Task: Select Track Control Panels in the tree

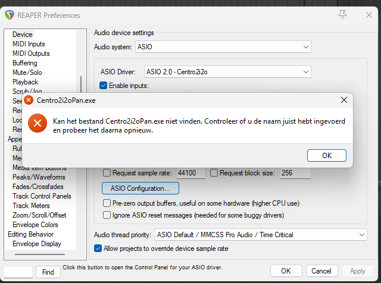Action: 42,196
